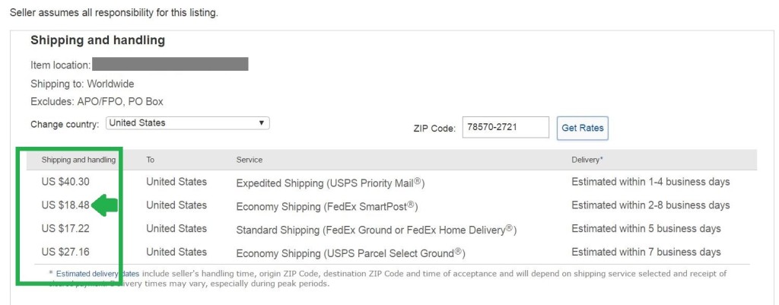779x305 pixels.
Task: Click Expedited Shipping USPS Priority Mail service
Action: [x=330, y=183]
